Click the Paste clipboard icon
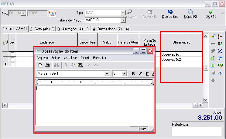This screenshot has width=226, height=139. click(80, 65)
